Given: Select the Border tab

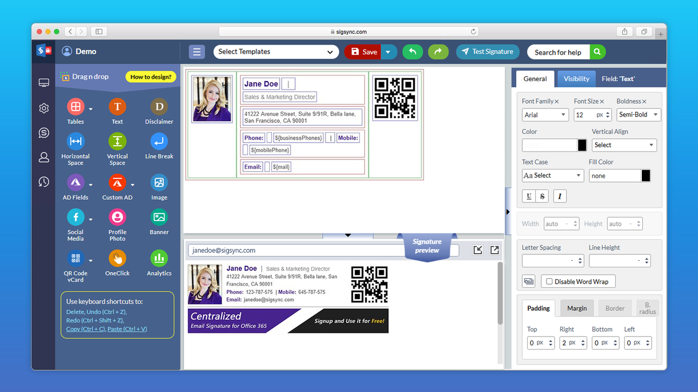Looking at the screenshot, I should pyautogui.click(x=615, y=308).
